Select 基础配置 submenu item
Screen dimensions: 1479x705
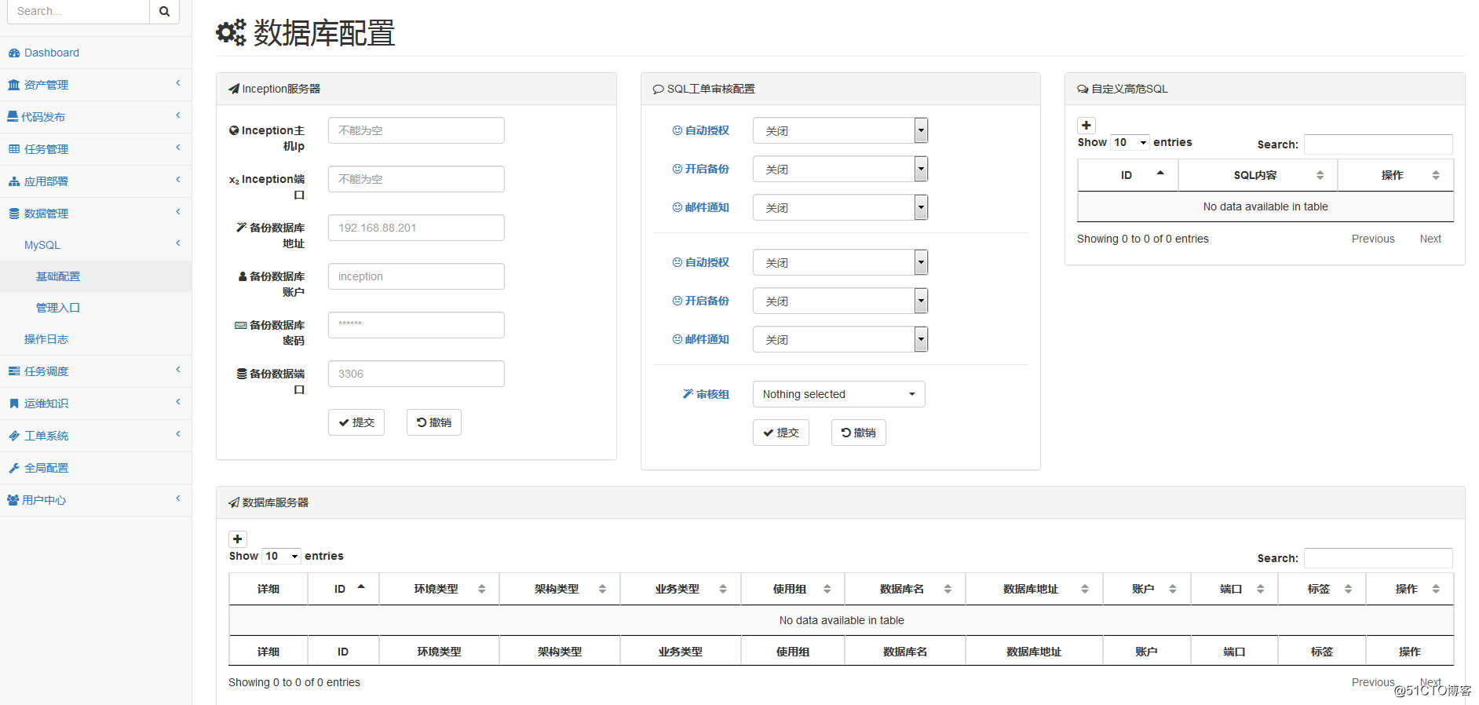point(96,276)
